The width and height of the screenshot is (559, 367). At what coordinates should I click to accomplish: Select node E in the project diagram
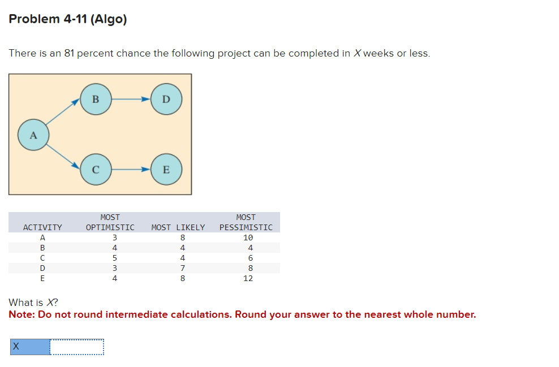point(166,170)
